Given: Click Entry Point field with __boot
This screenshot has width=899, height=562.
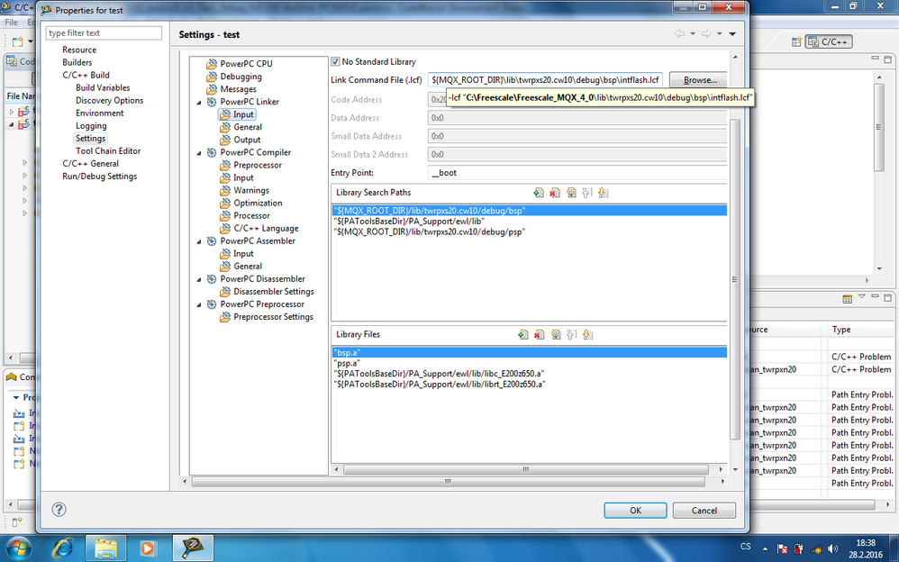Looking at the screenshot, I should click(x=577, y=173).
